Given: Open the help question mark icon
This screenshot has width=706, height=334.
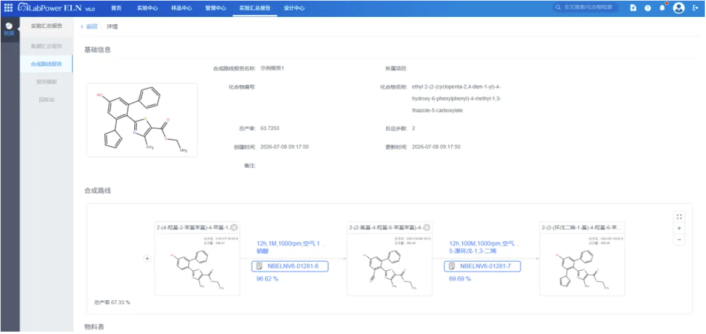Looking at the screenshot, I should click(x=648, y=8).
